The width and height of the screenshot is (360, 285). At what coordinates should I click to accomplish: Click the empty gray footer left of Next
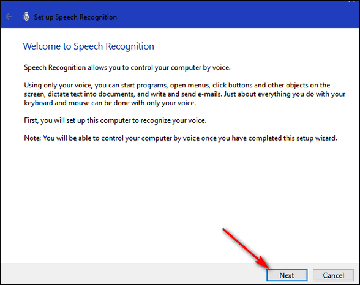133,275
